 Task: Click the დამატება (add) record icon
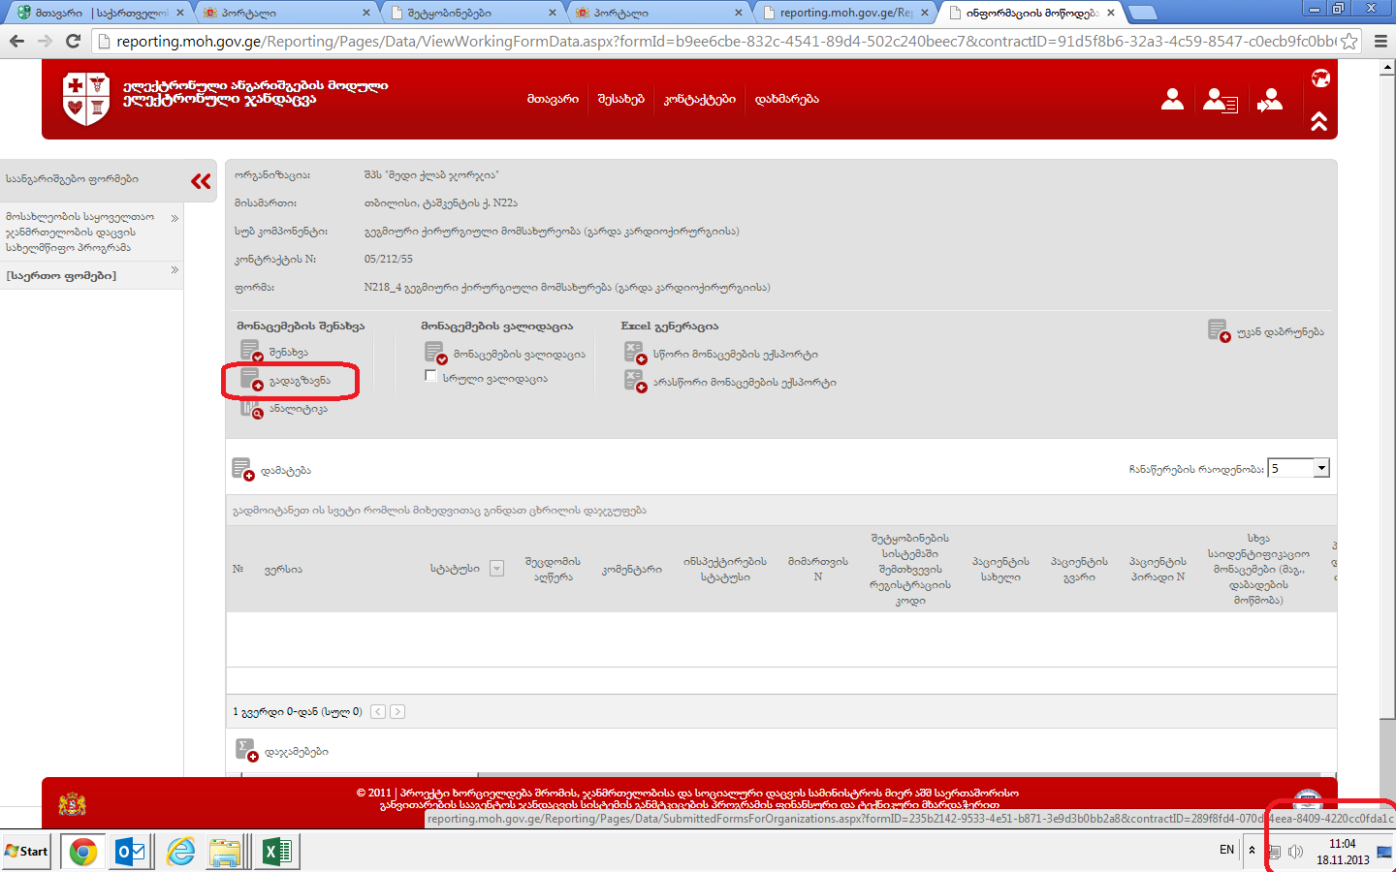coord(242,470)
